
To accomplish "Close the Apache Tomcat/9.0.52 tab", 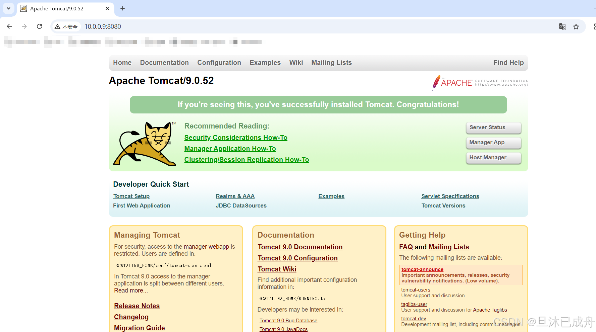I will pyautogui.click(x=107, y=8).
